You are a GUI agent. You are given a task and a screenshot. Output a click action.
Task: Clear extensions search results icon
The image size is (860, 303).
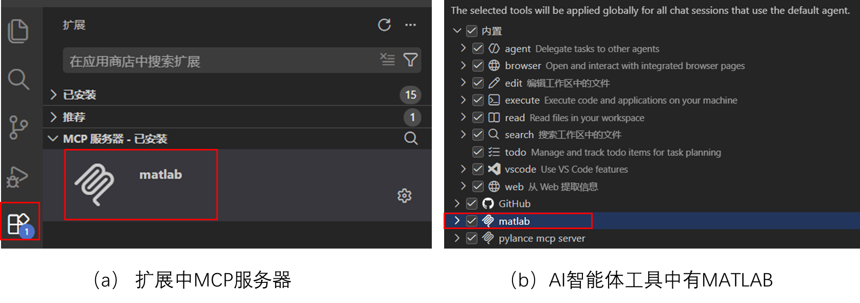pos(388,60)
